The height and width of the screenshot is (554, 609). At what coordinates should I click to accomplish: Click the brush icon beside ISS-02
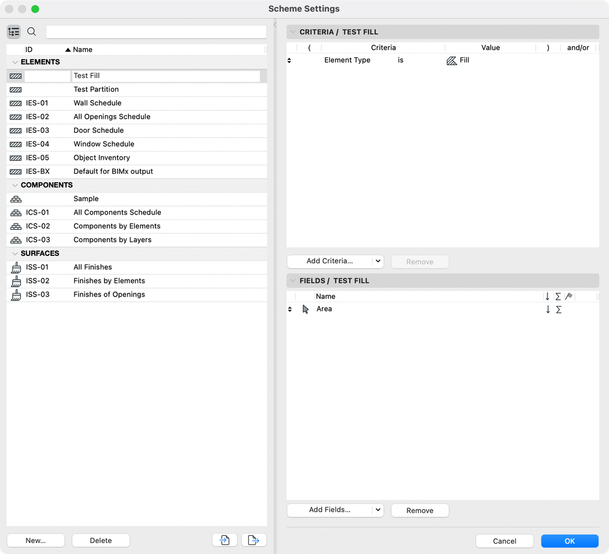16,281
